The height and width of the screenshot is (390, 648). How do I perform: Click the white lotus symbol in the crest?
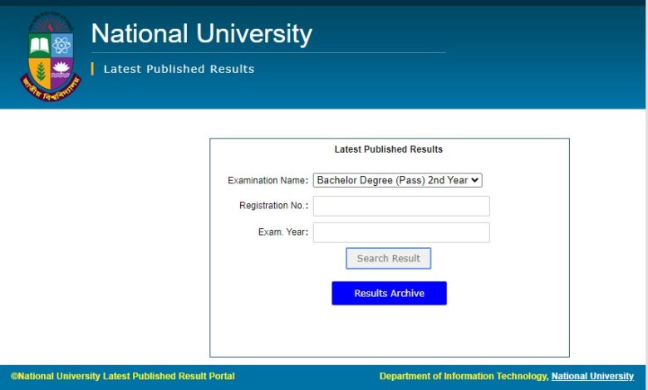click(61, 68)
